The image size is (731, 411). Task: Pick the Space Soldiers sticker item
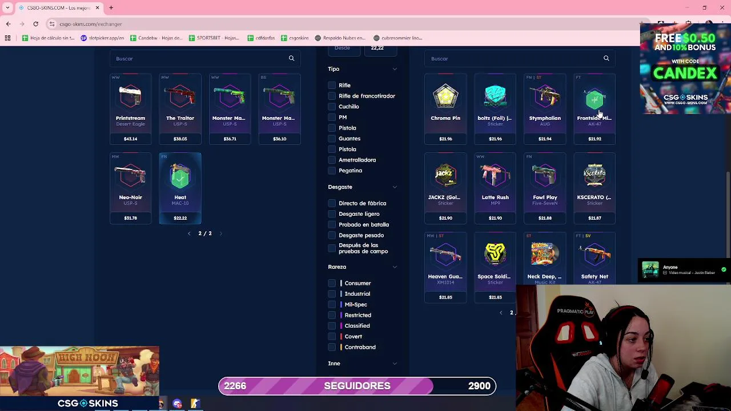pos(495,268)
